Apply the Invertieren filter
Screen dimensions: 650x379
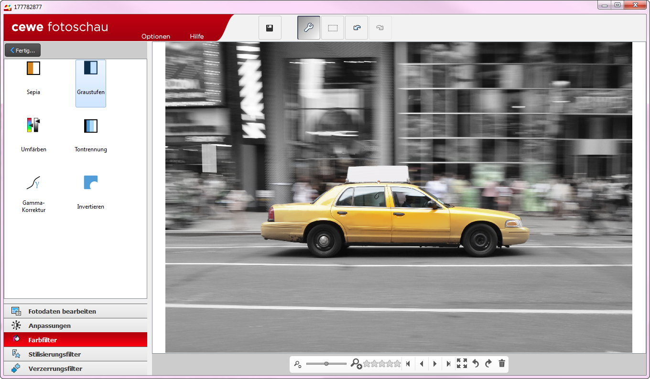(91, 192)
